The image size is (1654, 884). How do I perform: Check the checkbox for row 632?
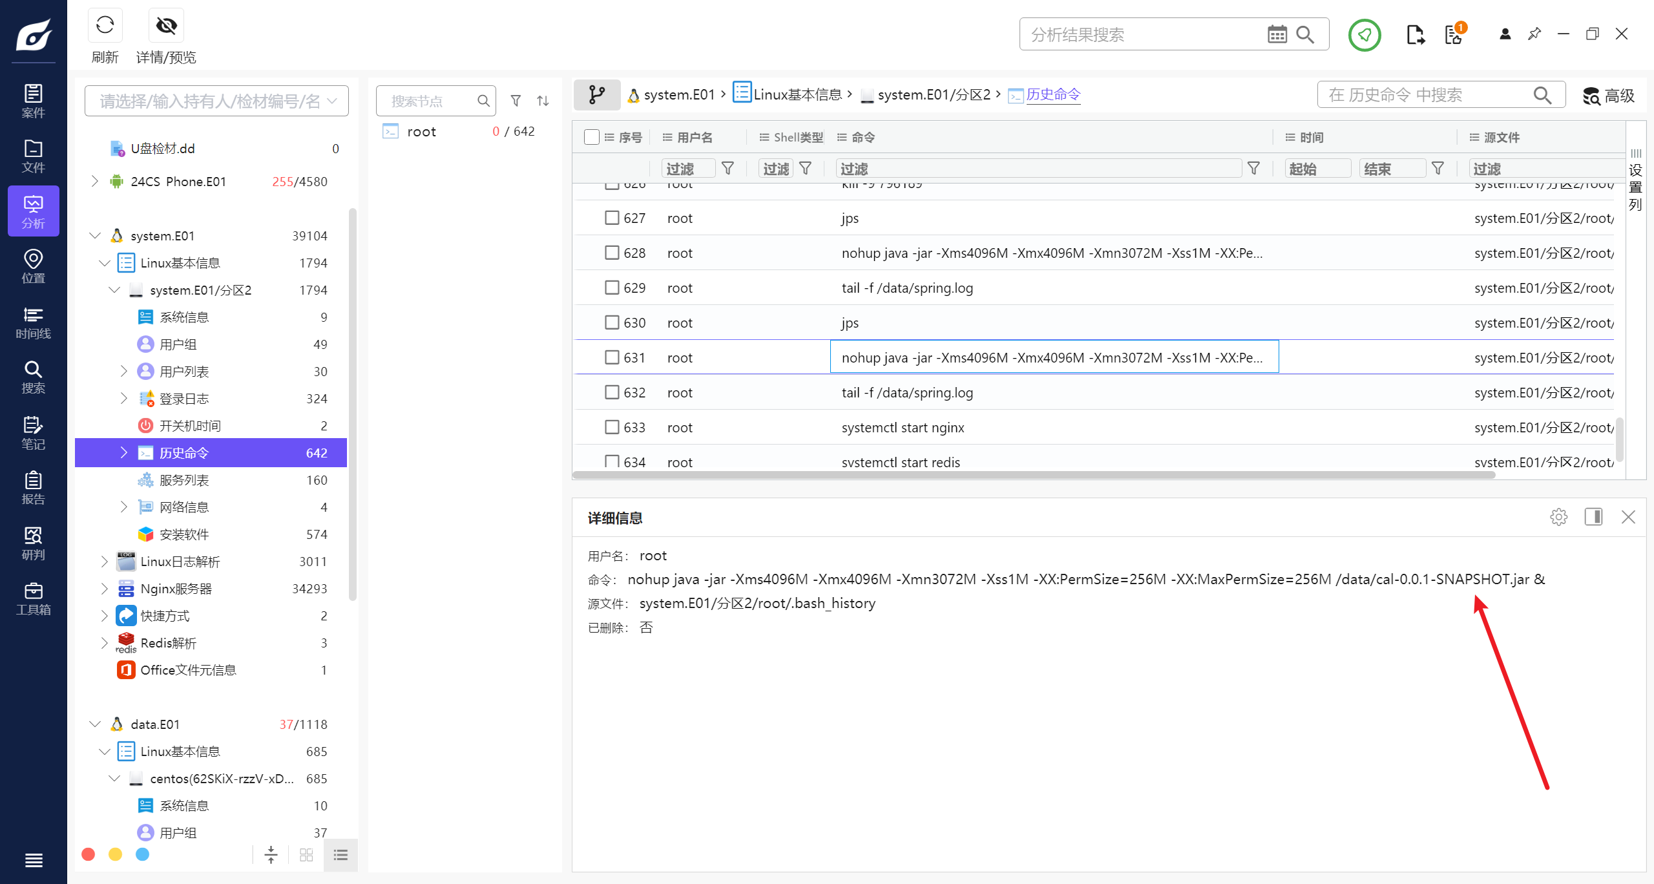coord(611,392)
